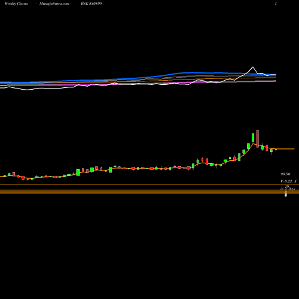Click the 90.90 price label
The height and width of the screenshot is (299, 299).
(285, 174)
